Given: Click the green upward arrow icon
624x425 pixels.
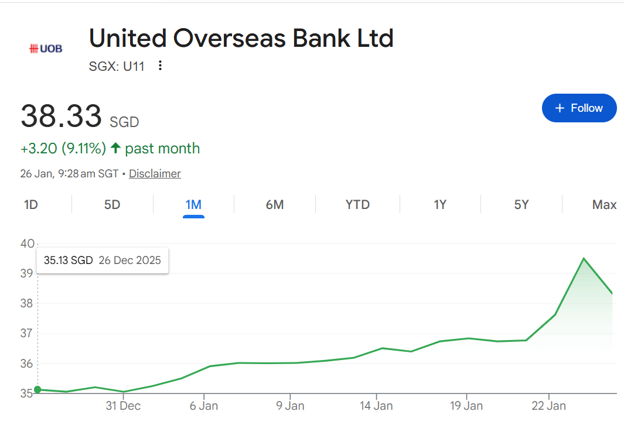Looking at the screenshot, I should tap(115, 149).
